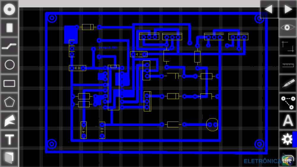Pick the circle drawing tool
Image resolution: width=297 pixels, height=167 pixels.
click(x=9, y=64)
